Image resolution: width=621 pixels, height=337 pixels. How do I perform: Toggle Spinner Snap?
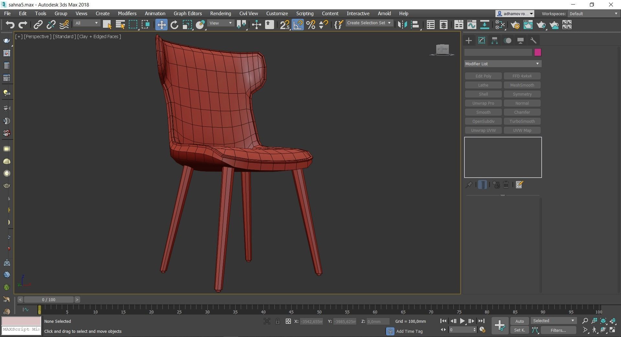pyautogui.click(x=324, y=25)
